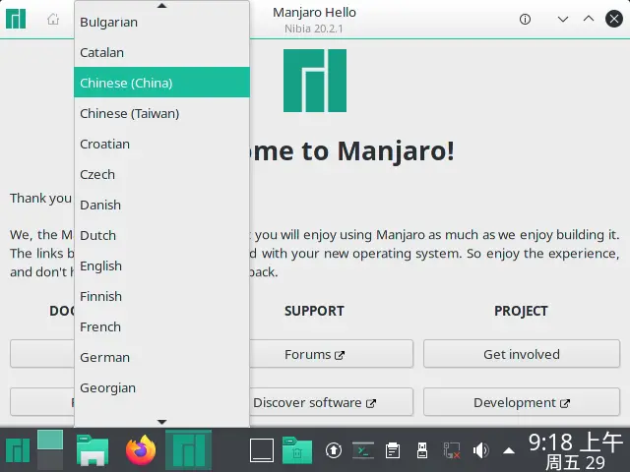Open the clipboard tray icon
Screen dimensions: 630x472
click(393, 451)
